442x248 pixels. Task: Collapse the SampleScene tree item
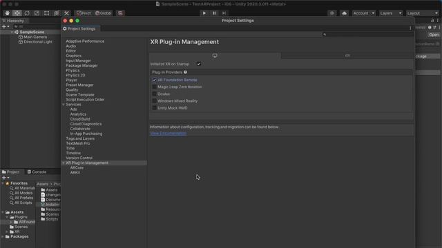[12, 32]
